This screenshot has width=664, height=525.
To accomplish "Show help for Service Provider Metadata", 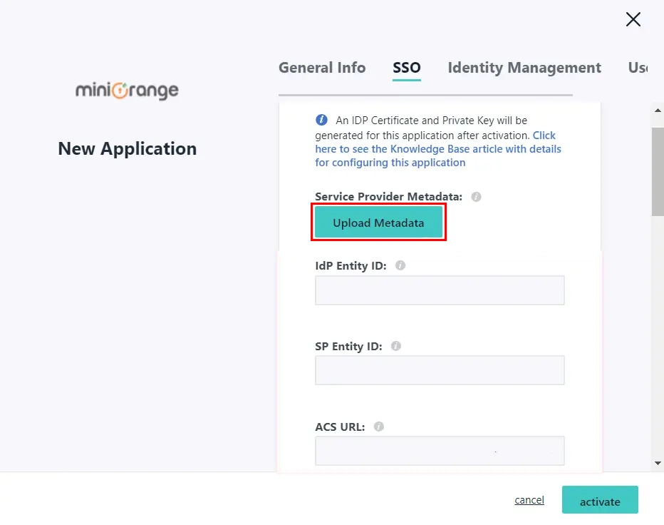I will [x=476, y=197].
